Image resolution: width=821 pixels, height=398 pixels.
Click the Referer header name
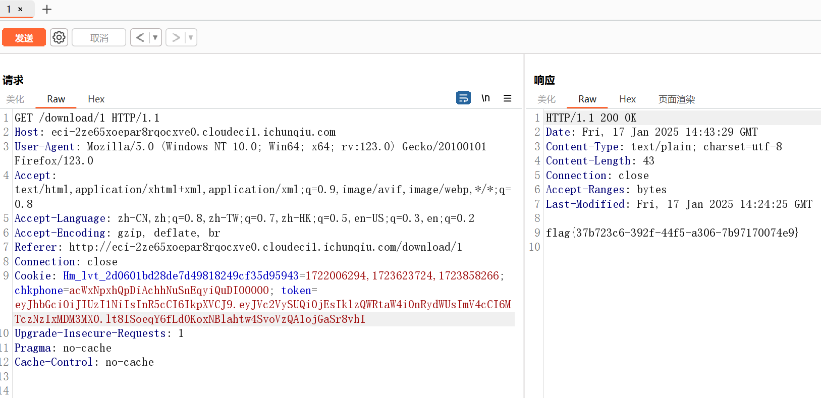[35, 247]
